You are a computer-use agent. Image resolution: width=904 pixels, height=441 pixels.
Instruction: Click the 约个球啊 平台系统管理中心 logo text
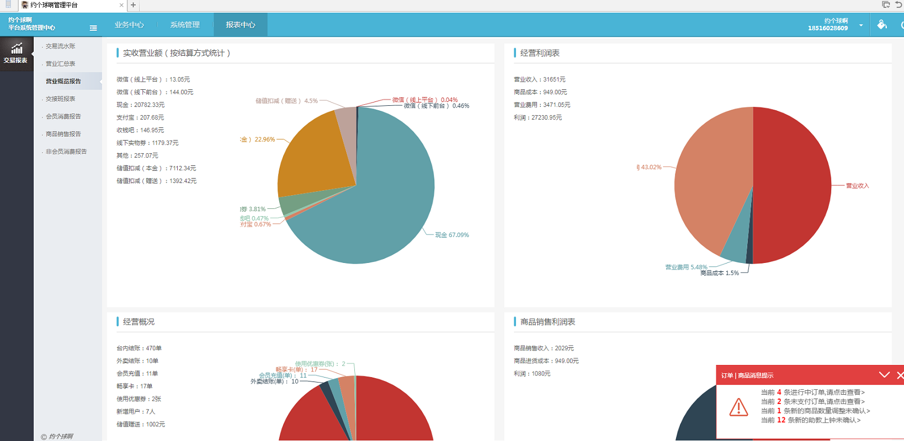31,24
